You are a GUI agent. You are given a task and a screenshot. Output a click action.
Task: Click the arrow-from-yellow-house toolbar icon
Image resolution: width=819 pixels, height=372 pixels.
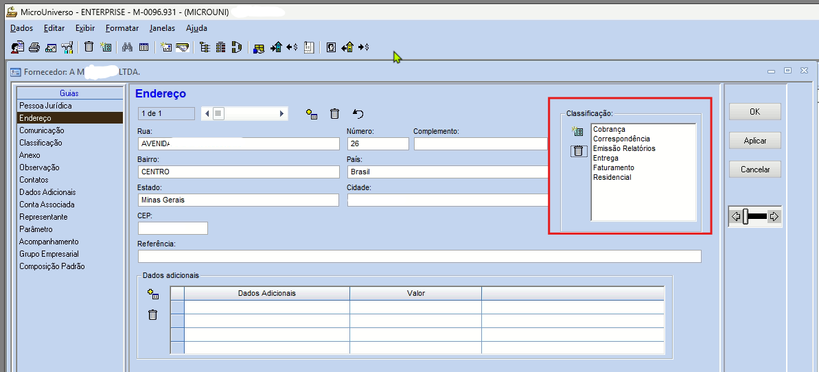click(347, 47)
